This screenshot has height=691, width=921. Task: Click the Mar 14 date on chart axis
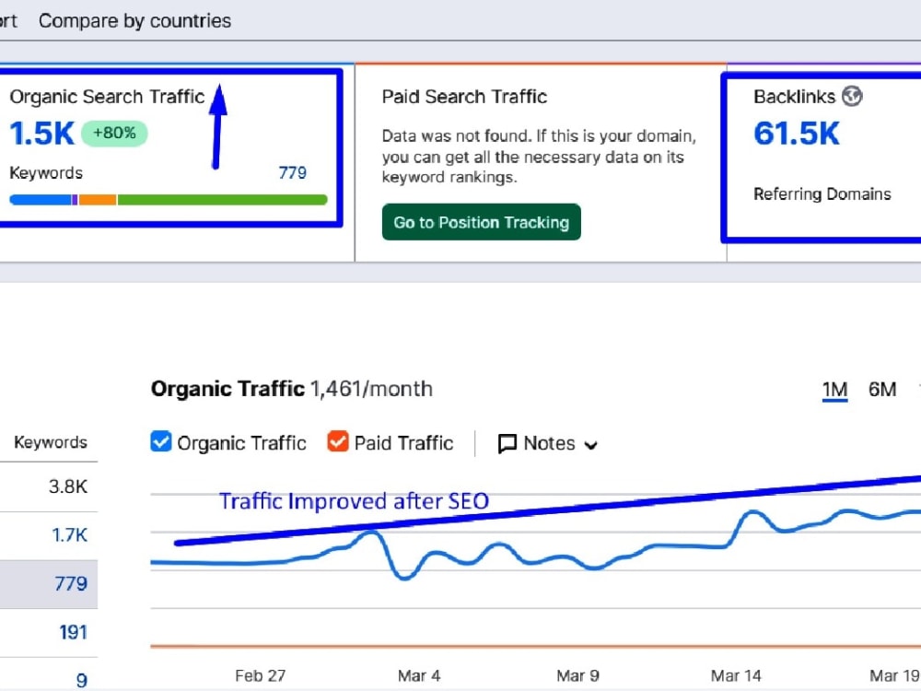pyautogui.click(x=736, y=675)
